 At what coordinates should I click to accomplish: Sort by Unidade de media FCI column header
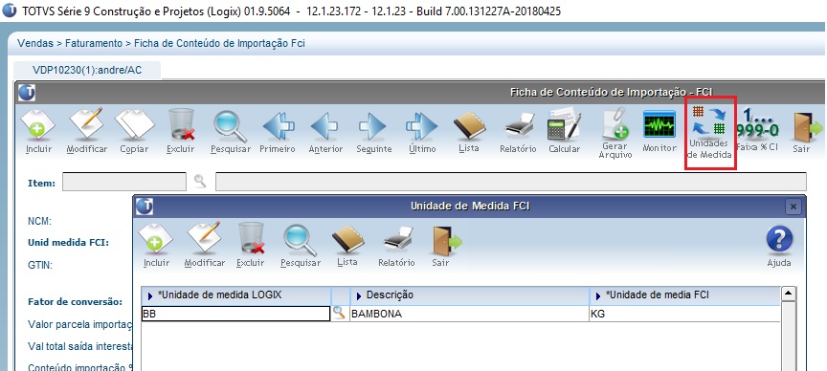[x=684, y=295]
